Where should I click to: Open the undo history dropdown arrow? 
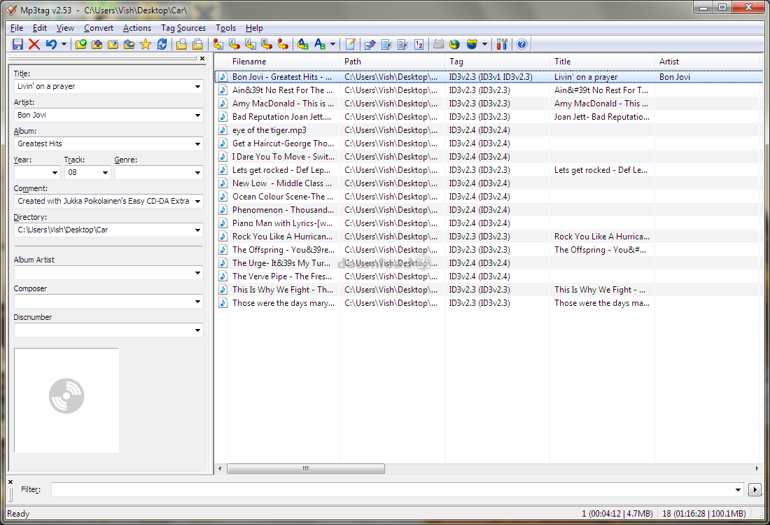(64, 44)
